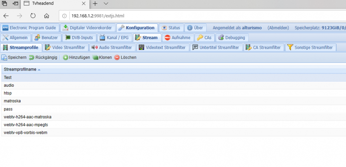The width and height of the screenshot is (346, 167).
Task: Select the htsp stream profile row
Action: tap(174, 93)
